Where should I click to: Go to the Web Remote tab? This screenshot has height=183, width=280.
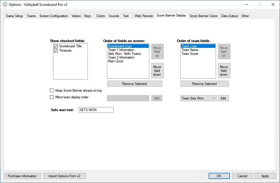[x=143, y=16]
